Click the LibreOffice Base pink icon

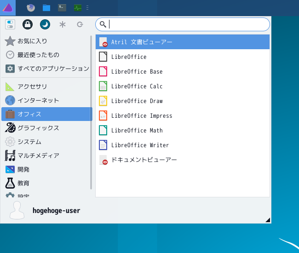103,71
